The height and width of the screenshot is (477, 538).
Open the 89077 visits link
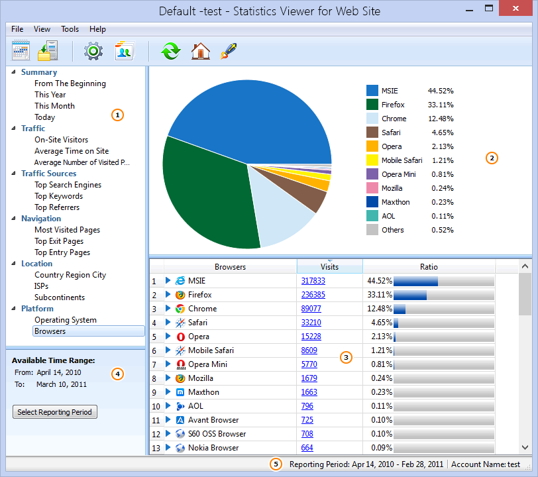point(311,309)
